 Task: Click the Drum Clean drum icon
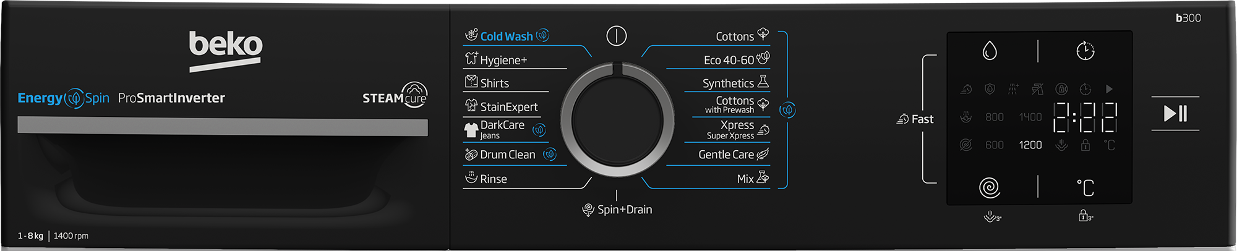[x=471, y=155]
